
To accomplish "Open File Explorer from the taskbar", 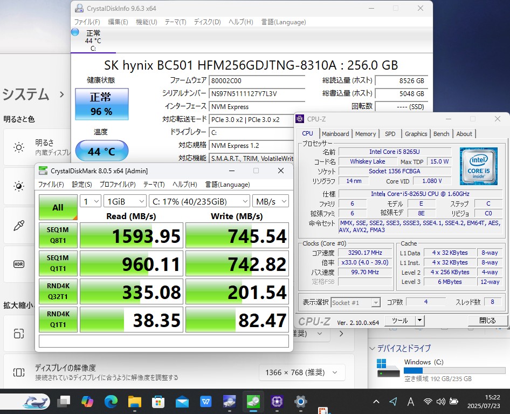I will click(135, 402).
